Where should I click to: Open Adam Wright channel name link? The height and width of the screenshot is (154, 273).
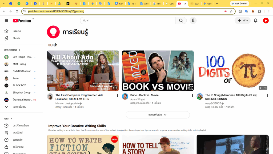tap(137, 99)
